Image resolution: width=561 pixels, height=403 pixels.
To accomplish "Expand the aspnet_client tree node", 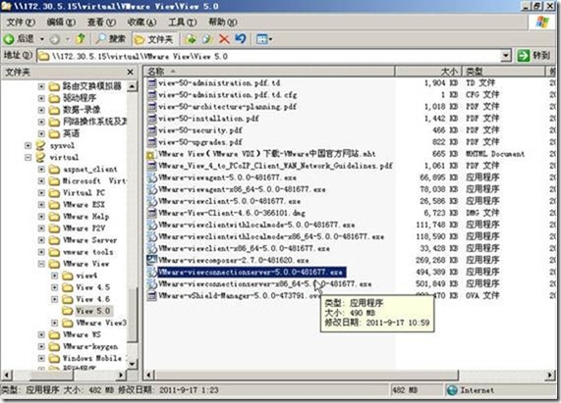I will [41, 169].
